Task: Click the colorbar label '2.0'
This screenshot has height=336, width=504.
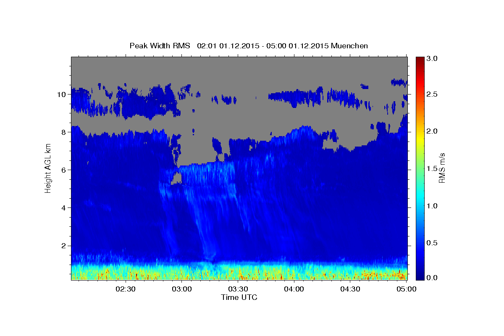Action: click(432, 131)
